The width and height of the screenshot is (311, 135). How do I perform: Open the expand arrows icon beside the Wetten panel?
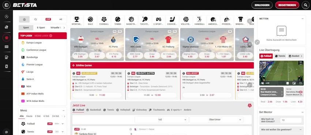pos(257,42)
